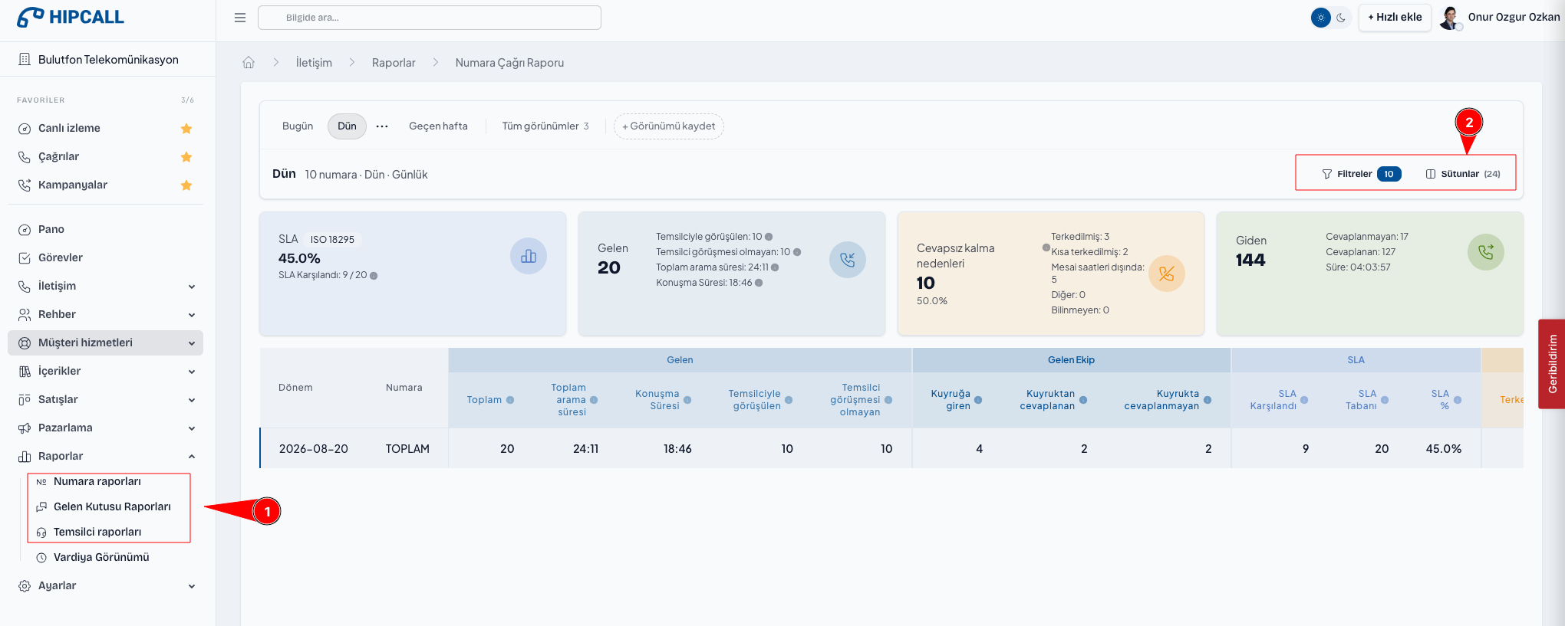This screenshot has width=1565, height=626.
Task: Click the Gelen incoming call icon
Action: click(x=848, y=260)
